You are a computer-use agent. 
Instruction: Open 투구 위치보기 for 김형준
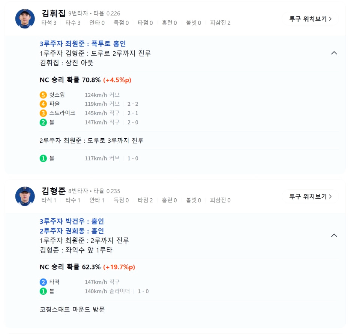point(310,196)
